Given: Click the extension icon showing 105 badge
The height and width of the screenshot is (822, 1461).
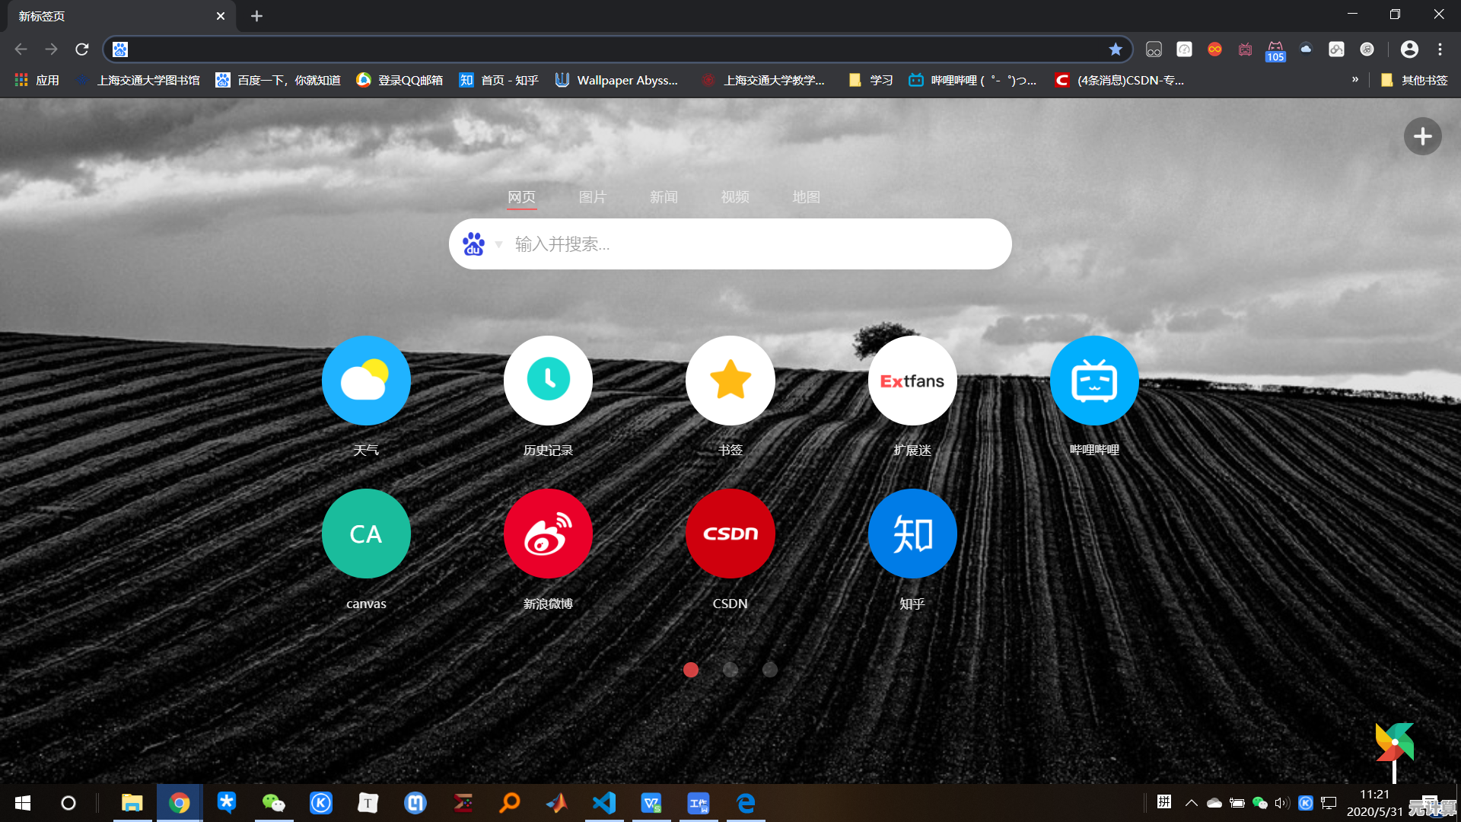Looking at the screenshot, I should (1275, 49).
